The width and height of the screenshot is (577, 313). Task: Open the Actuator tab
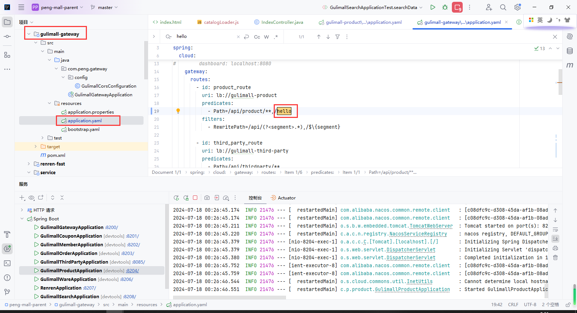click(x=283, y=198)
